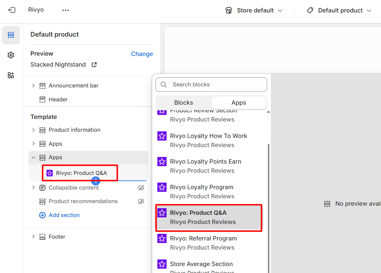Select the Product recommendations row
This screenshot has width=381, height=273.
coord(88,201)
